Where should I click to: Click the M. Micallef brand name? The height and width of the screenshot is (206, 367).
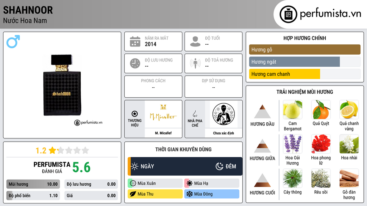point(163,133)
